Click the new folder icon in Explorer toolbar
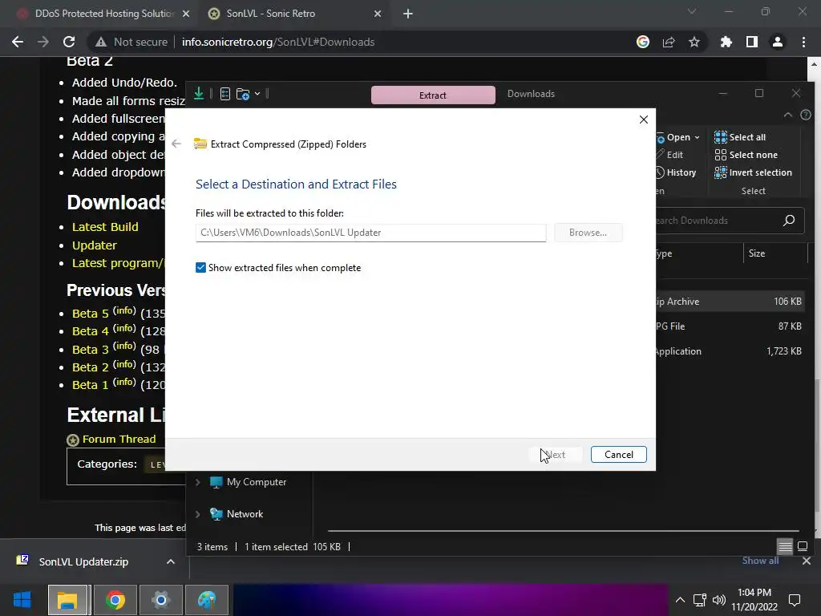 pos(242,95)
